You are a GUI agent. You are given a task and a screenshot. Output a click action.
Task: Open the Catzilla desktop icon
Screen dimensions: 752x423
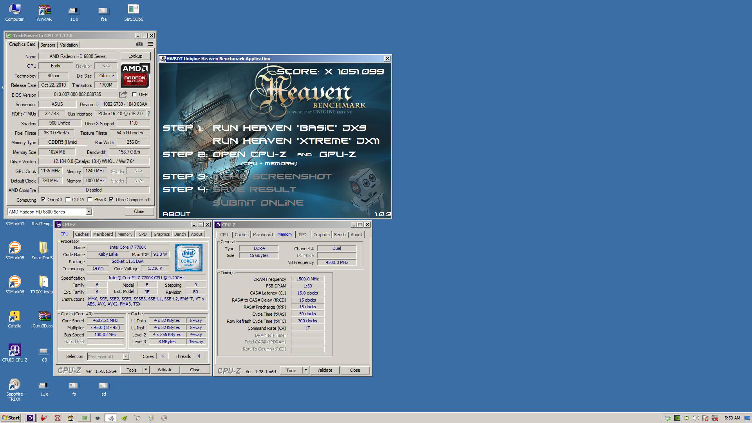tap(14, 319)
